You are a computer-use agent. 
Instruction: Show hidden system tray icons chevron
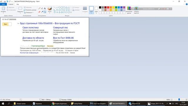pyautogui.click(x=167, y=103)
